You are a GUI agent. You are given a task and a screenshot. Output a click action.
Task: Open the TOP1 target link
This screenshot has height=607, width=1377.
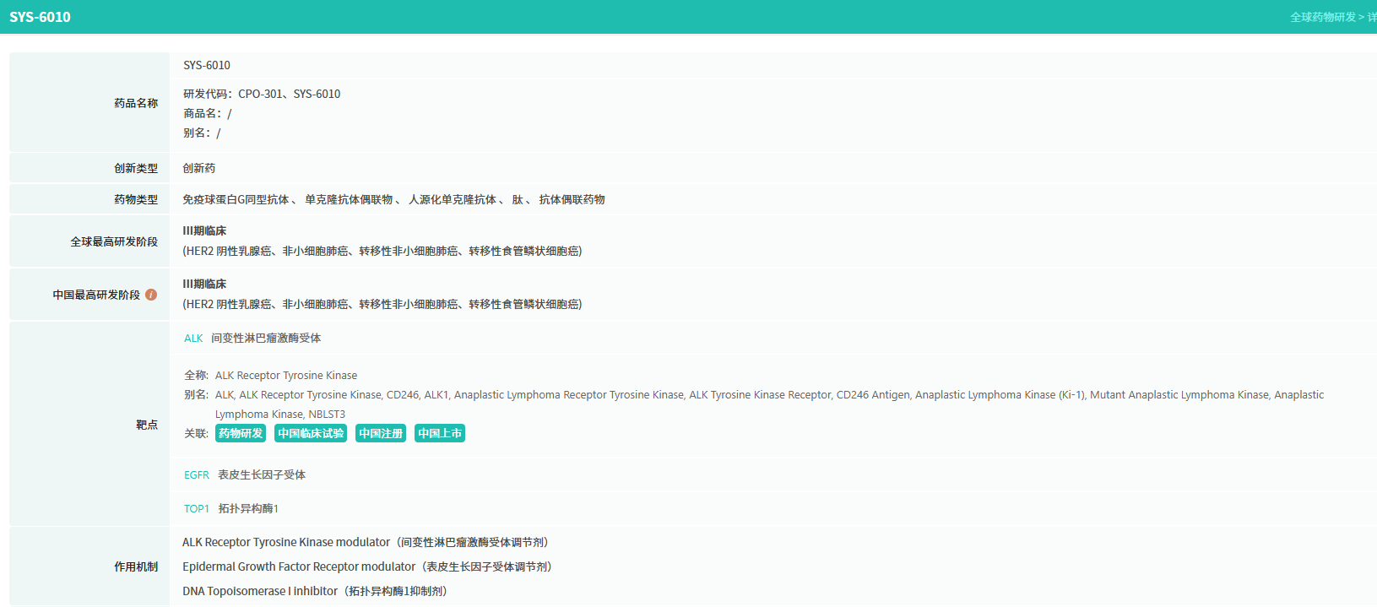pos(197,509)
